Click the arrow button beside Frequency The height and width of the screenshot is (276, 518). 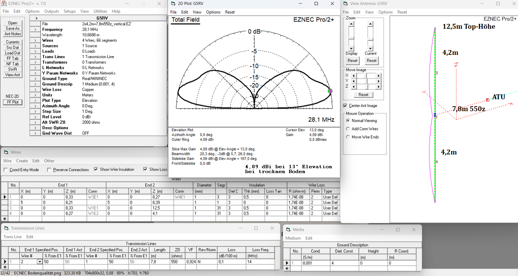35,29
